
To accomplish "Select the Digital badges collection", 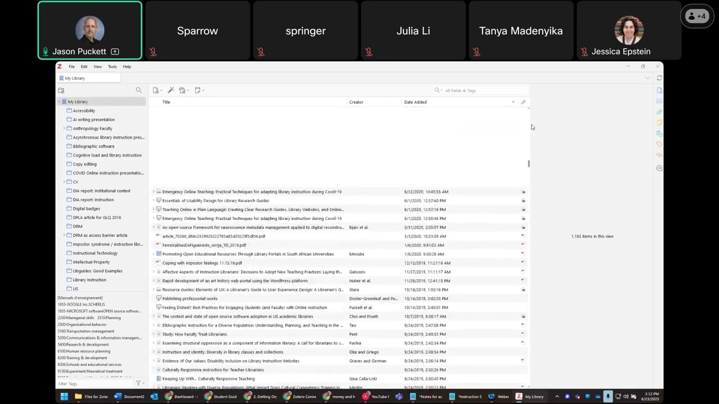I will click(x=87, y=209).
